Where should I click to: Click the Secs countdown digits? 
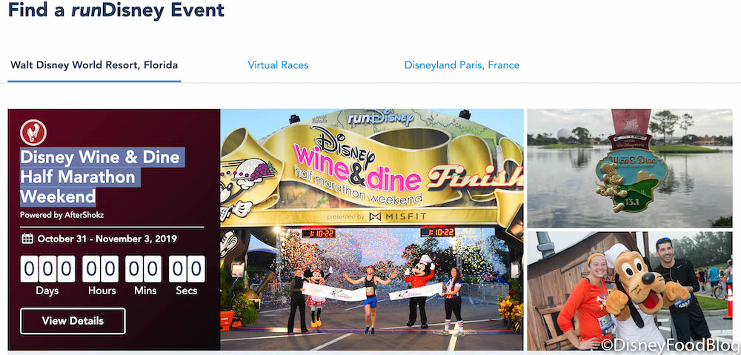tap(187, 269)
